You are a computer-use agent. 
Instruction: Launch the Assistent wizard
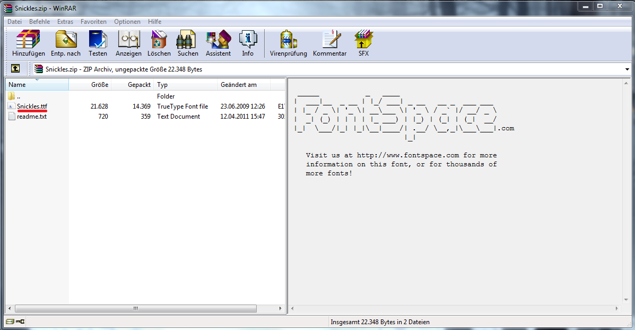point(218,43)
